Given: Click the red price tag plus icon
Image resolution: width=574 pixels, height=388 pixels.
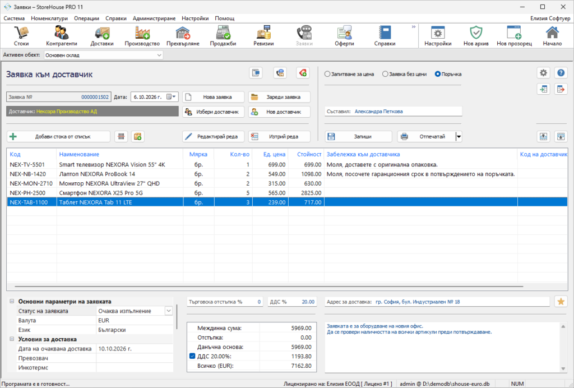Looking at the screenshot, I should click(303, 73).
